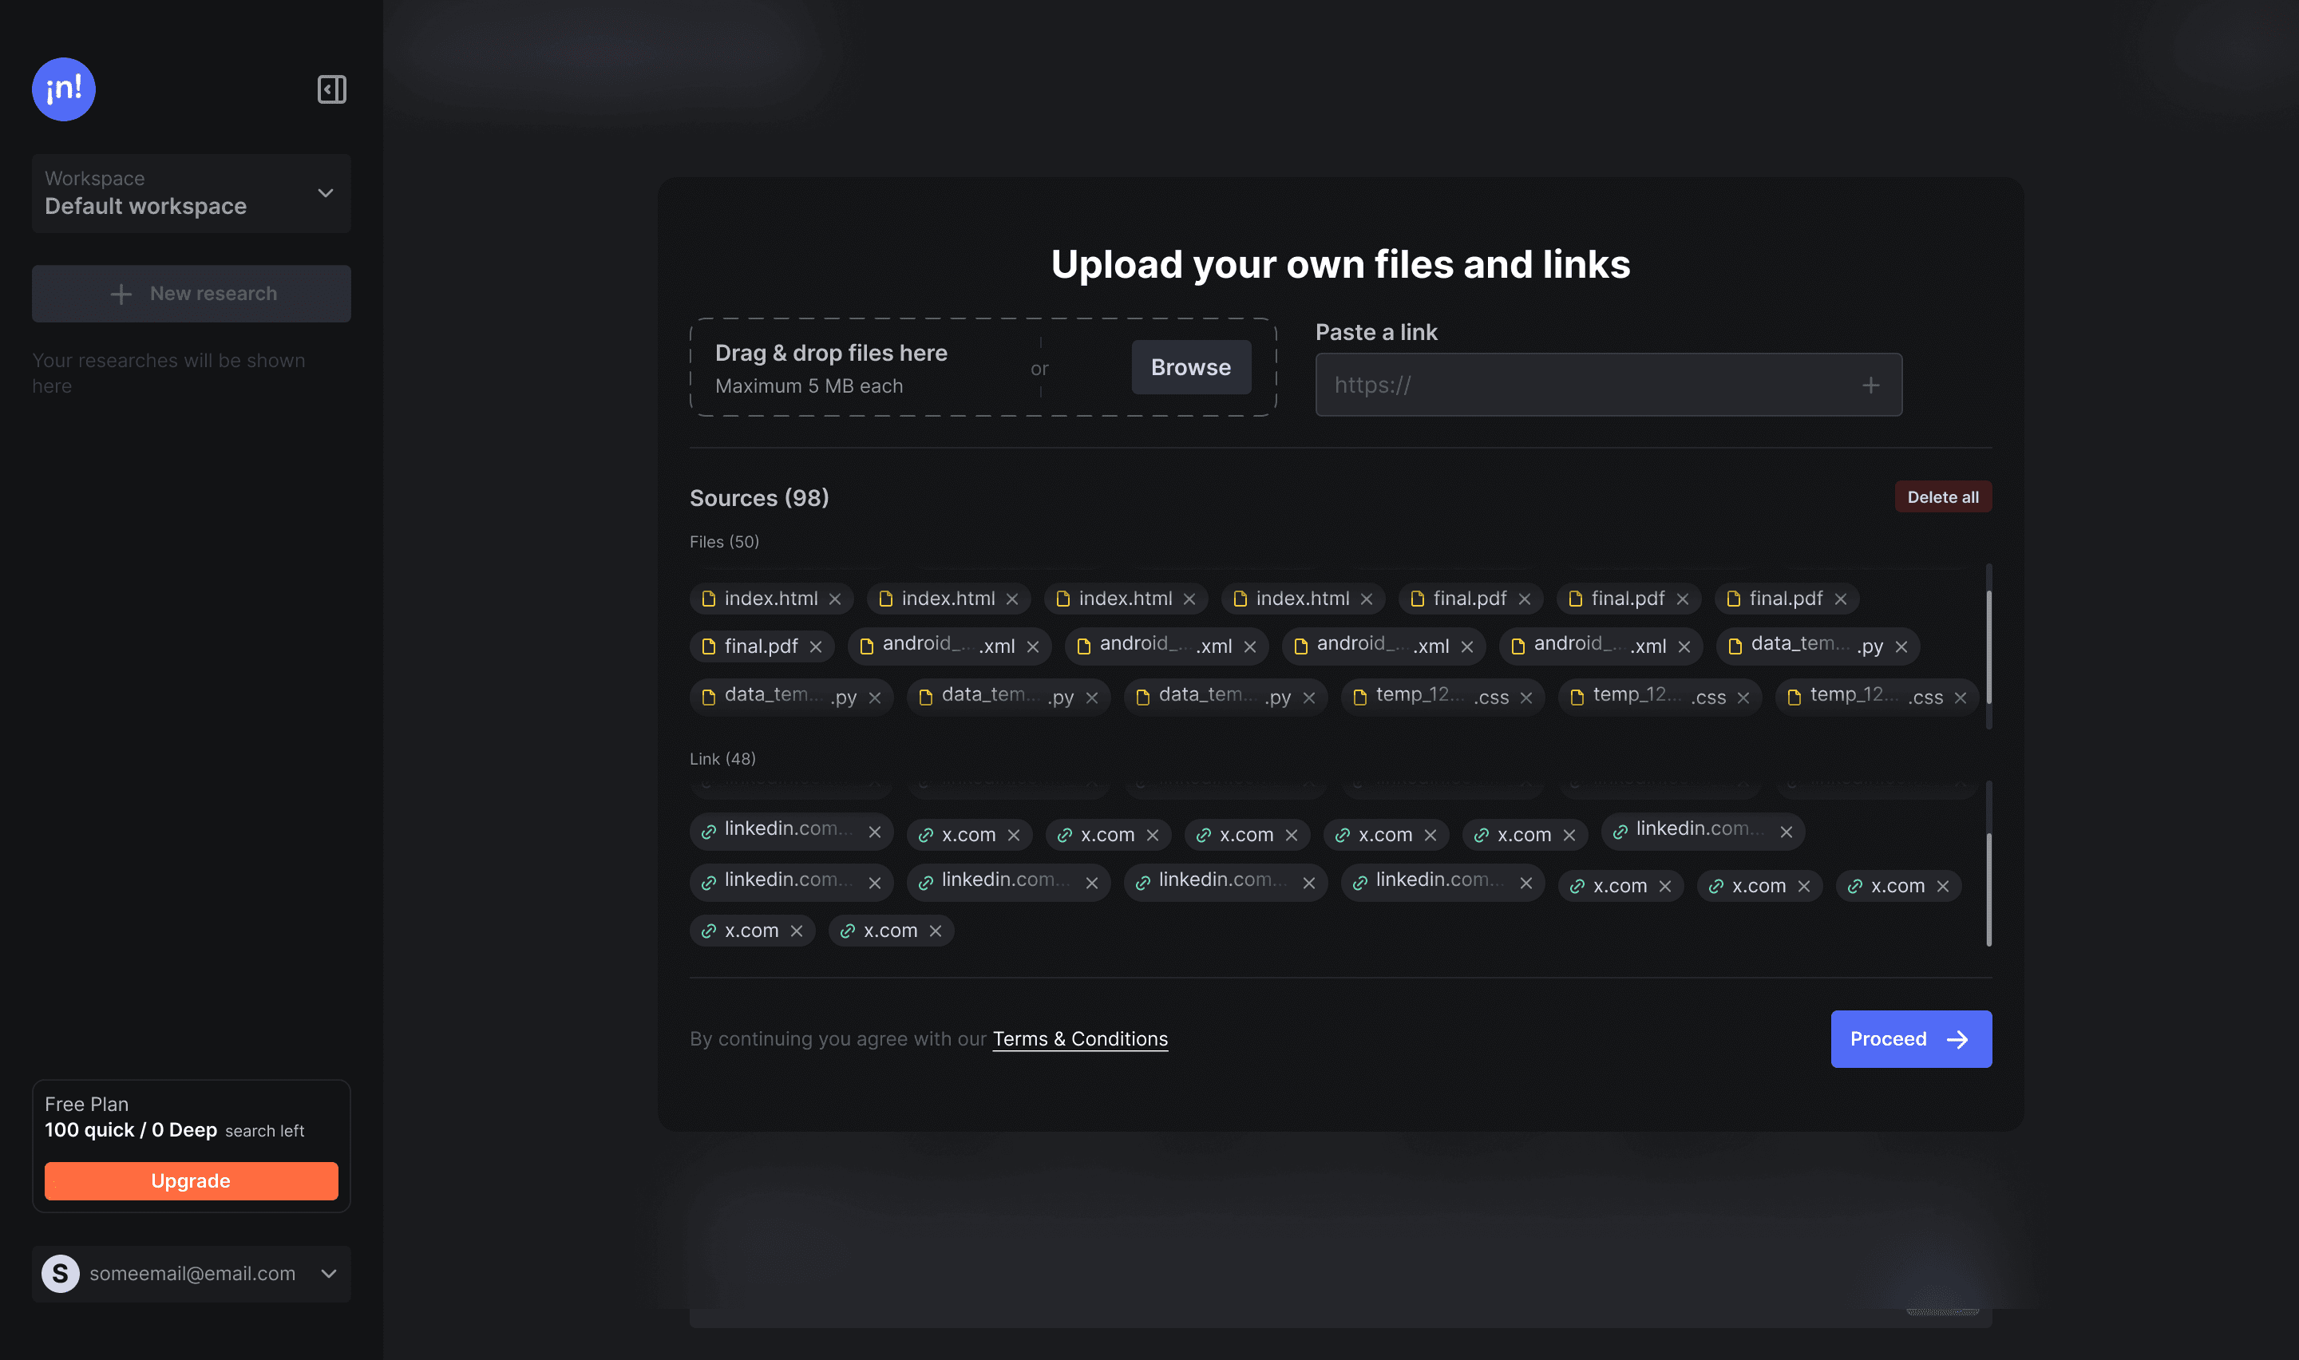Image resolution: width=2299 pixels, height=1360 pixels.
Task: Click the orange Upgrade button
Action: pos(191,1181)
